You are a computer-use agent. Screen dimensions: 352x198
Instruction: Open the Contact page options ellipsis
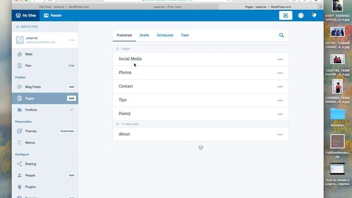tap(280, 87)
